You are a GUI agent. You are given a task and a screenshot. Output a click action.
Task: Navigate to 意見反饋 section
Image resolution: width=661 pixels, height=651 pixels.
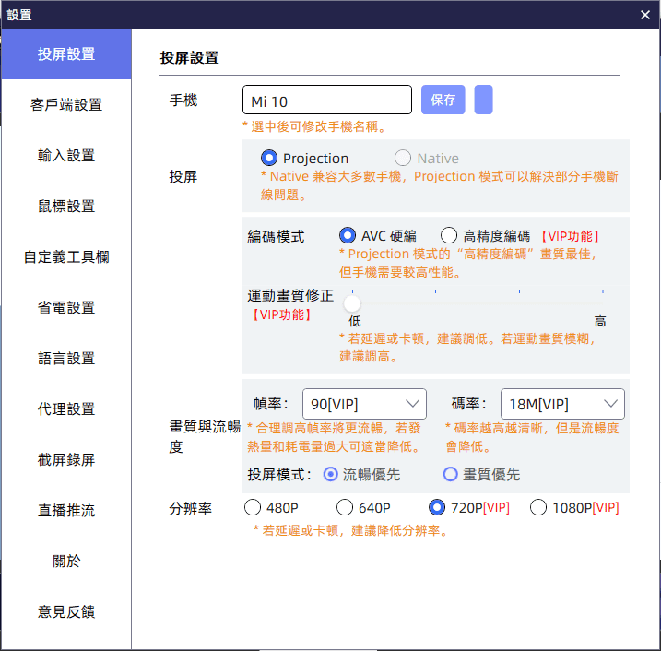tap(66, 612)
